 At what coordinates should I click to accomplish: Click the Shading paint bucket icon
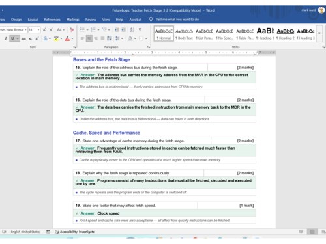coord(130,38)
